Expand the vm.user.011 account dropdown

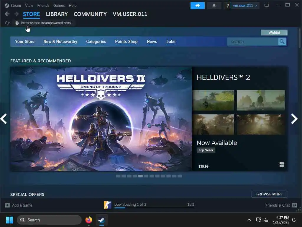pyautogui.click(x=245, y=6)
